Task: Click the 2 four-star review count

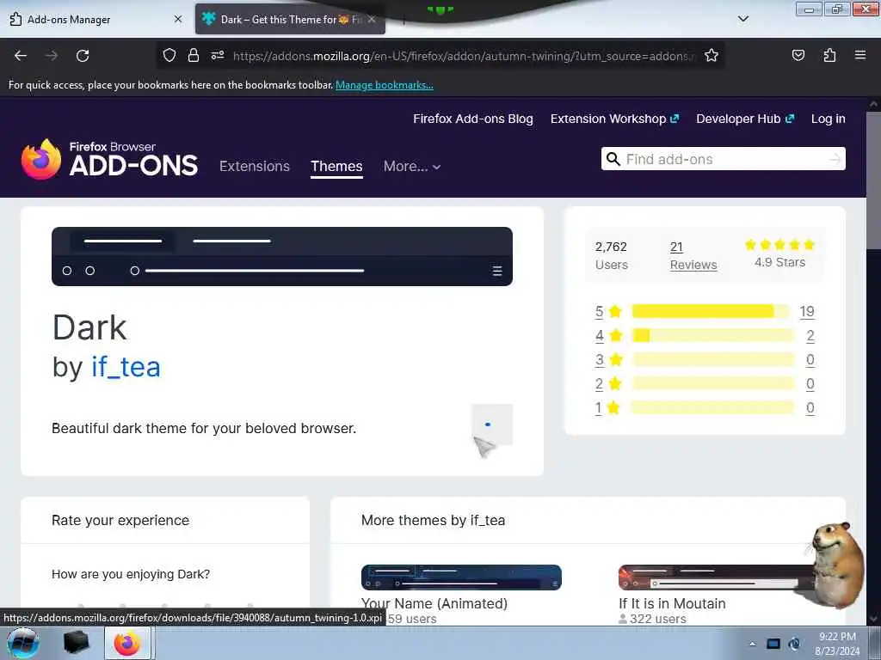Action: click(x=810, y=336)
